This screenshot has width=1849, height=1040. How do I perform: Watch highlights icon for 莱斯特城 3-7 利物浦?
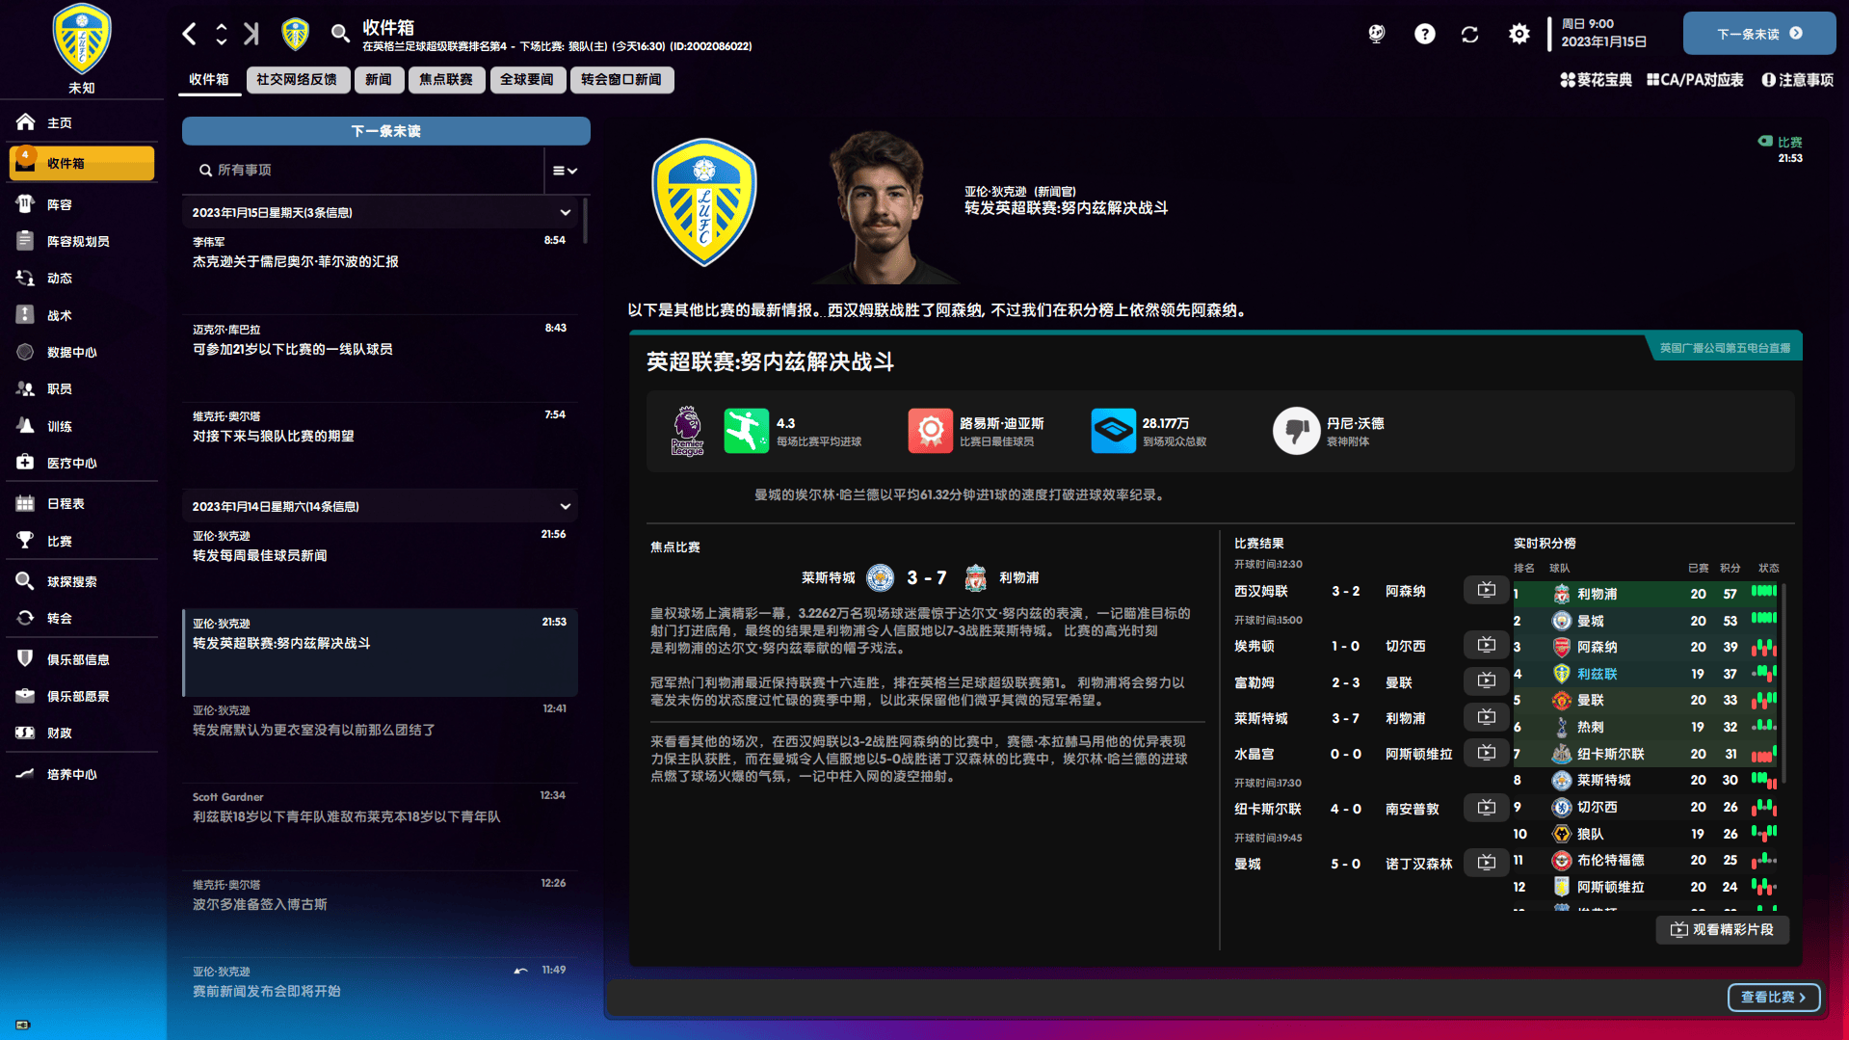1487,717
